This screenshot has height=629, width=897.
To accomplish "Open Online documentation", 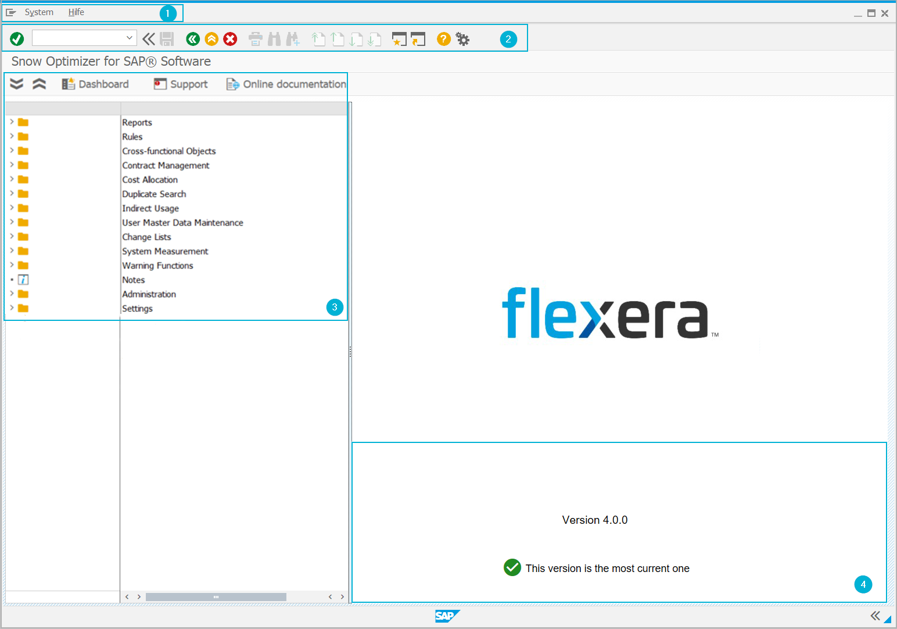I will pyautogui.click(x=286, y=84).
